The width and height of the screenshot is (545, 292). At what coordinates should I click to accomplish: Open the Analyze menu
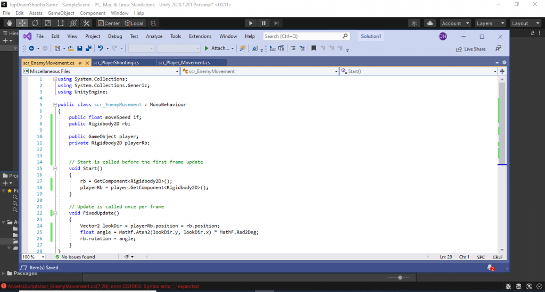(x=154, y=36)
